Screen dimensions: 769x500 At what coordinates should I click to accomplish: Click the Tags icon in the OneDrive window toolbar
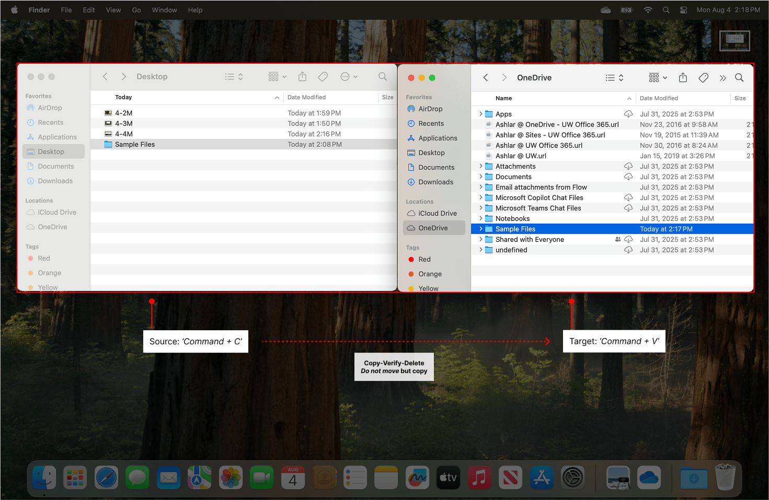coord(703,77)
